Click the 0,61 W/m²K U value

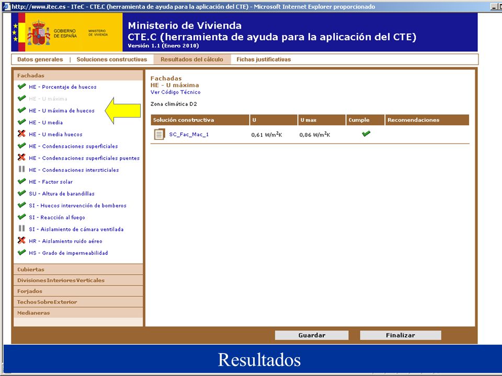tap(267, 135)
